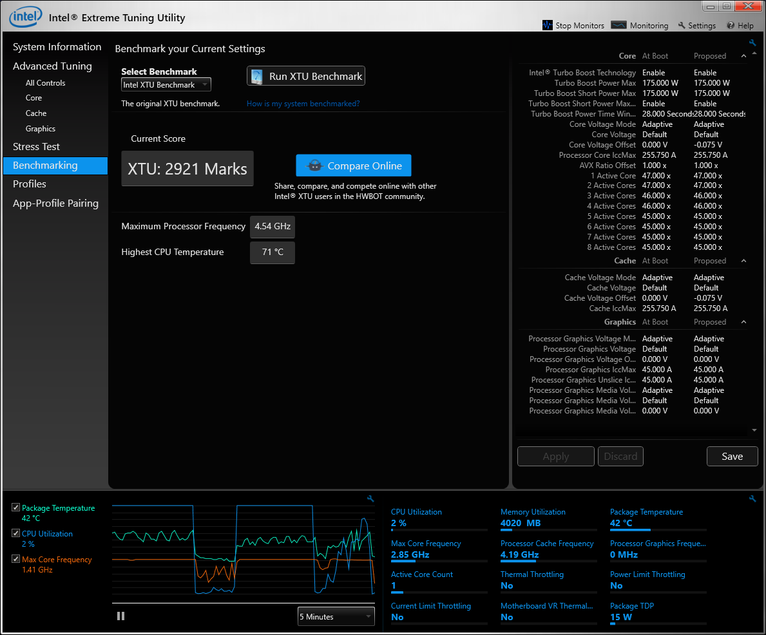Click the Intel logo in the title bar
The height and width of the screenshot is (635, 766).
point(25,17)
